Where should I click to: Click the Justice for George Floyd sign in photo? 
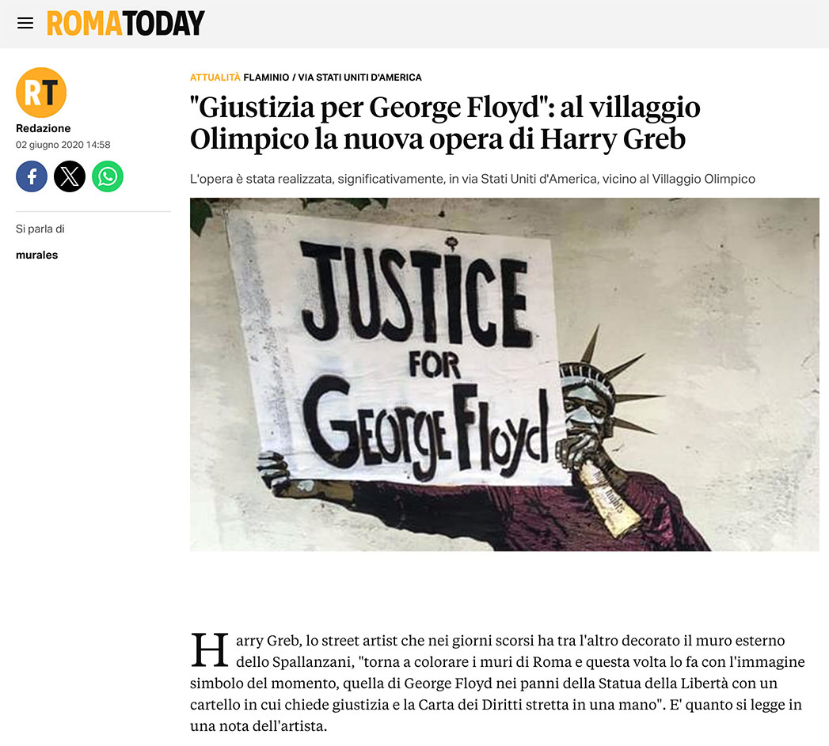click(397, 349)
